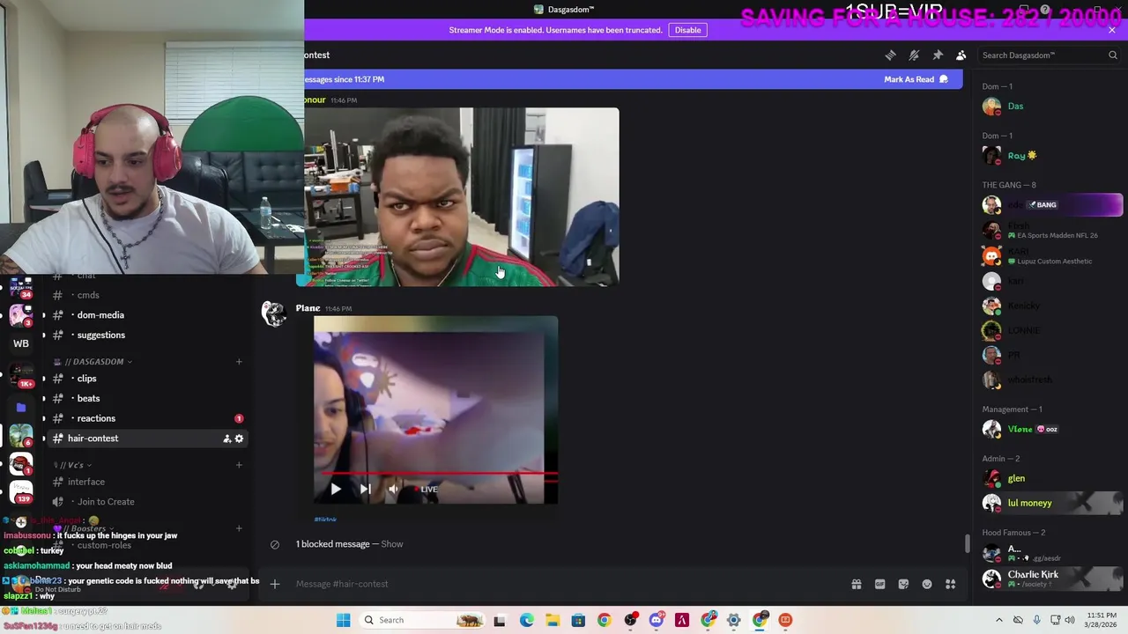This screenshot has width=1128, height=634.
Task: Select the hair-contest channel
Action: click(x=93, y=439)
